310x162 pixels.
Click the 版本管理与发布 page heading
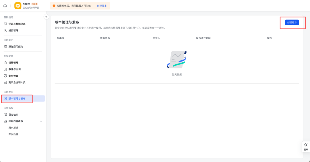[67, 22]
